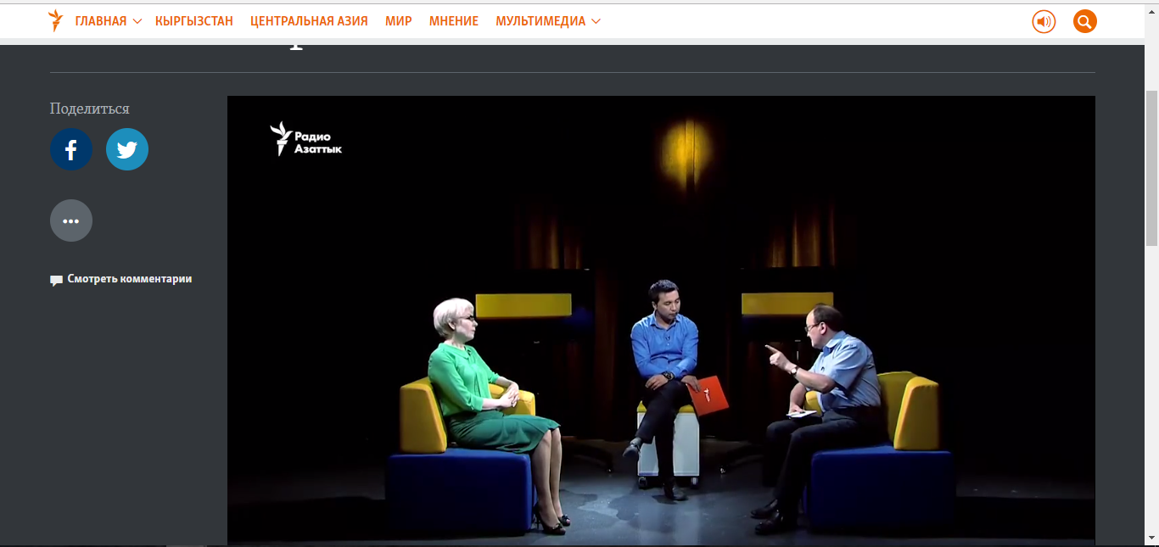Share the article on Facebook
This screenshot has height=547, width=1159.
pos(71,149)
